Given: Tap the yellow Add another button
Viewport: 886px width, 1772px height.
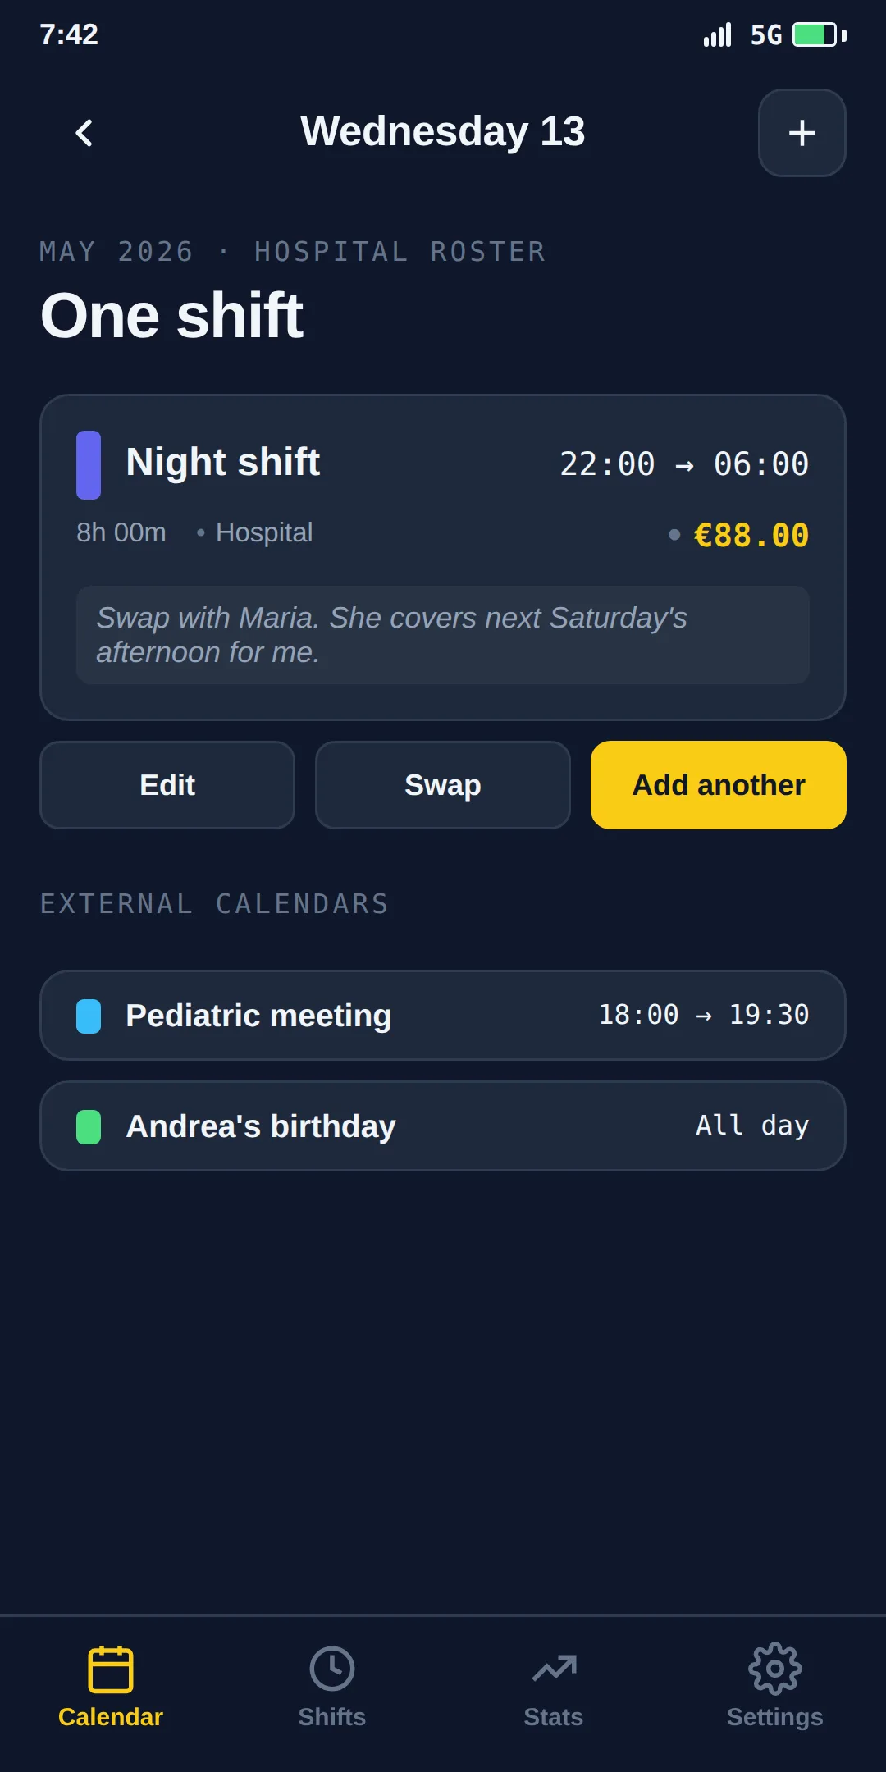Looking at the screenshot, I should pos(719,785).
